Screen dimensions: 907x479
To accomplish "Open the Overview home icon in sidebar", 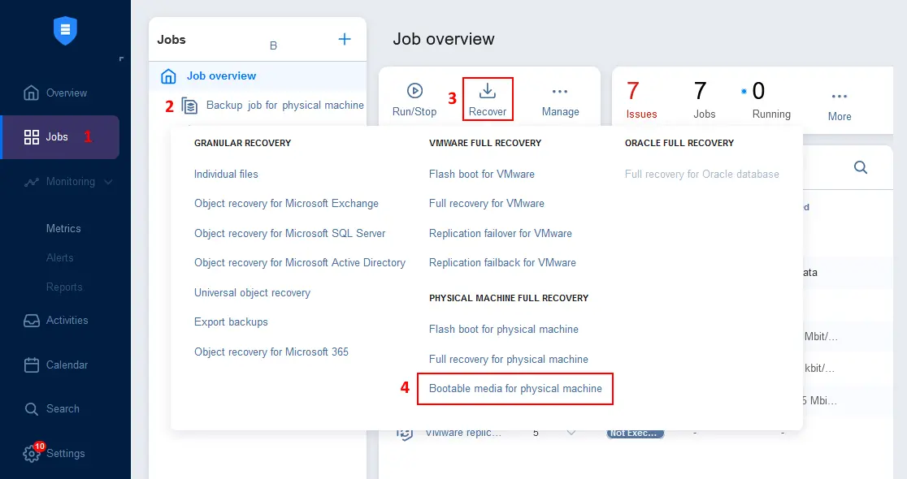I will (32, 93).
